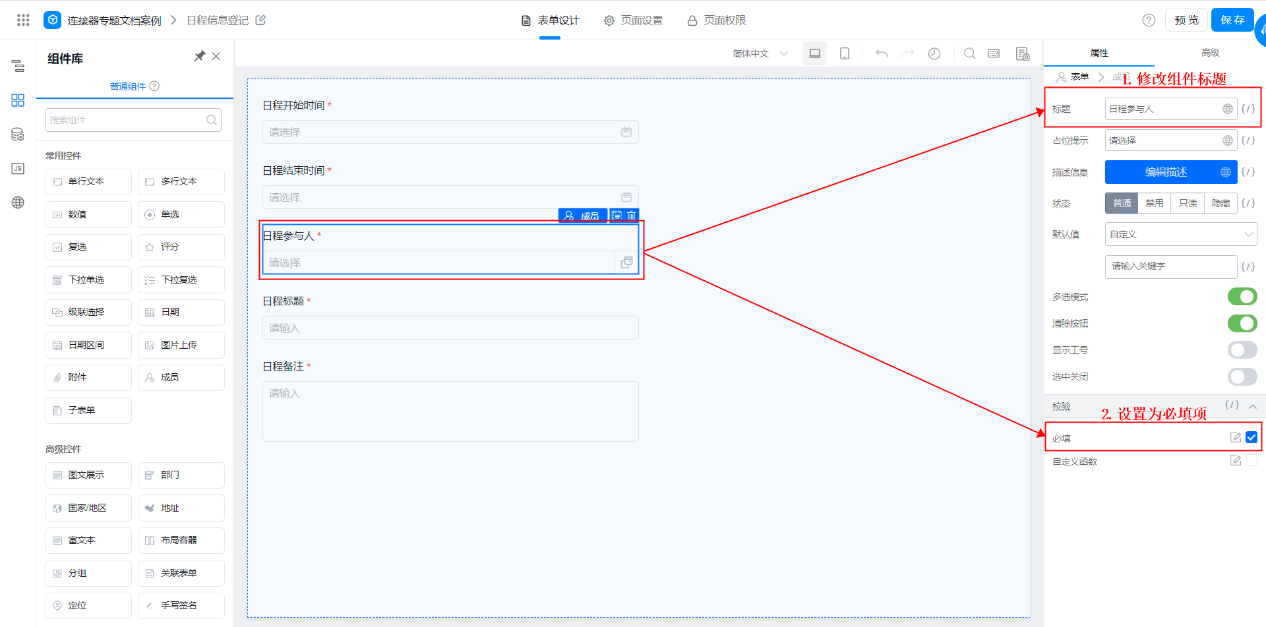The width and height of the screenshot is (1266, 627).
Task: Click the help icon beside 普通组件
Action: (x=154, y=86)
